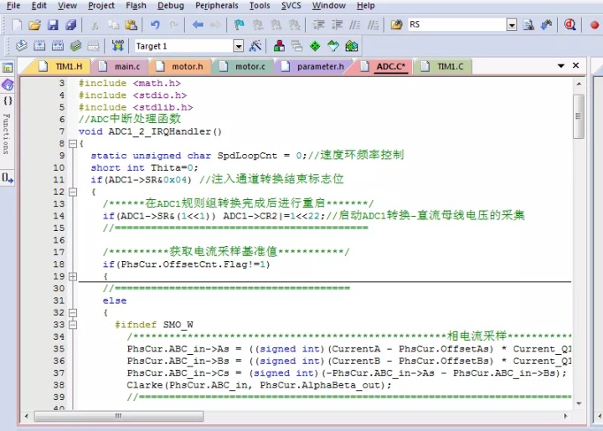Click in the RS find text field
Image resolution: width=603 pixels, height=431 pixels.
tap(456, 25)
